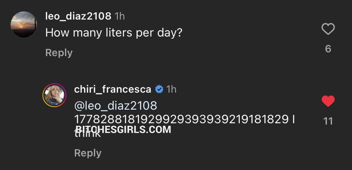This screenshot has width=352, height=170.
Task: Open the @leo_diaz2108 mention in reply
Action: point(116,105)
